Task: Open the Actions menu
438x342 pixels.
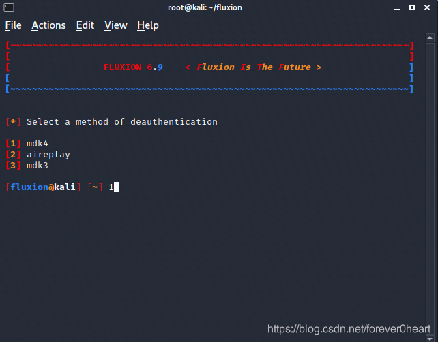Action: tap(48, 25)
